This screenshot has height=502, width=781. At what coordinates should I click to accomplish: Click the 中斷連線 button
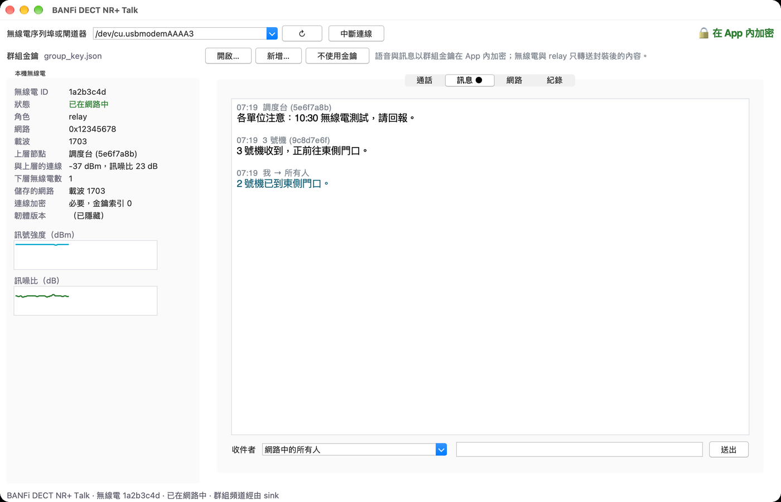tap(356, 33)
